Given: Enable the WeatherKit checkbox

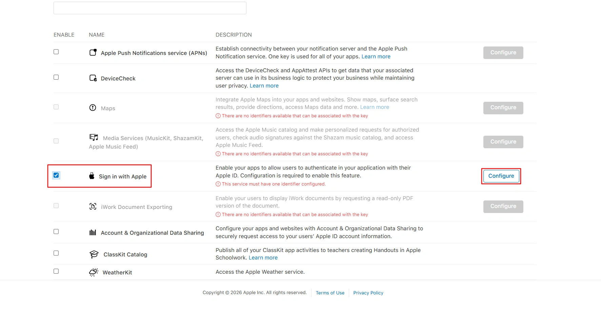Looking at the screenshot, I should click(56, 271).
